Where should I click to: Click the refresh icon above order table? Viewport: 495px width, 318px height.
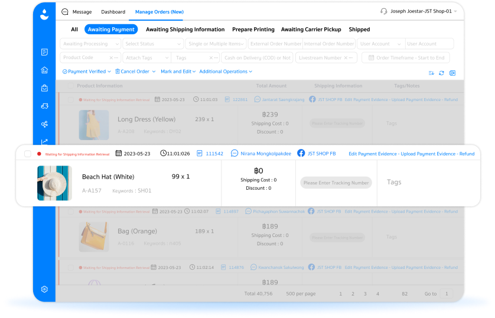441,73
